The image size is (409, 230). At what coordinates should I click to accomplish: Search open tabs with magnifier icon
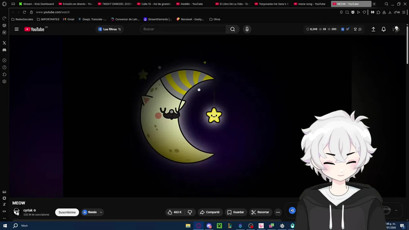[386, 4]
